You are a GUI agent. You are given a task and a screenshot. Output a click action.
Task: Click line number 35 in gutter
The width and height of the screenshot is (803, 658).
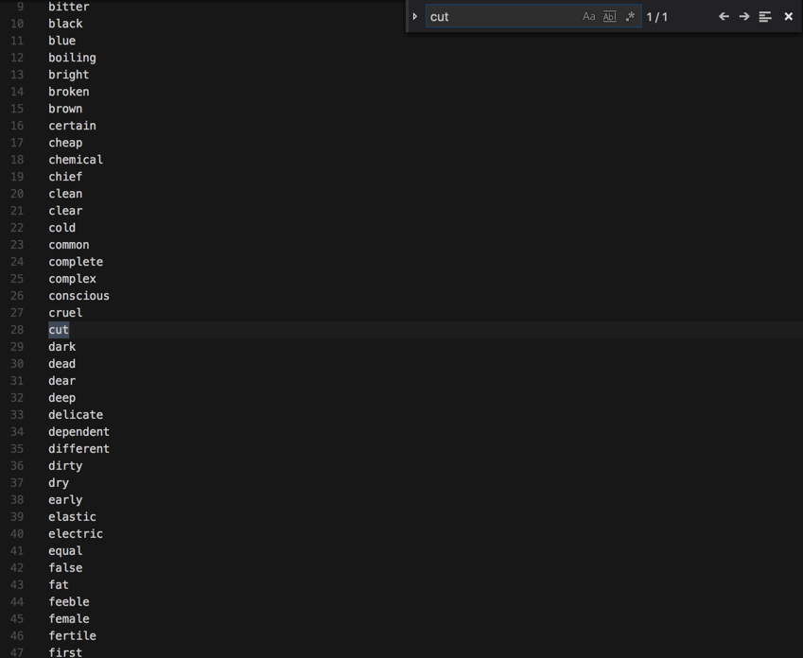pyautogui.click(x=17, y=448)
